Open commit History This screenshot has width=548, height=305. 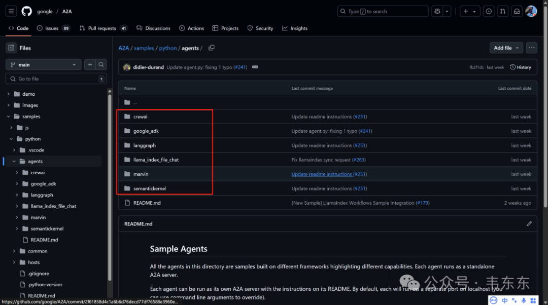pyautogui.click(x=521, y=67)
